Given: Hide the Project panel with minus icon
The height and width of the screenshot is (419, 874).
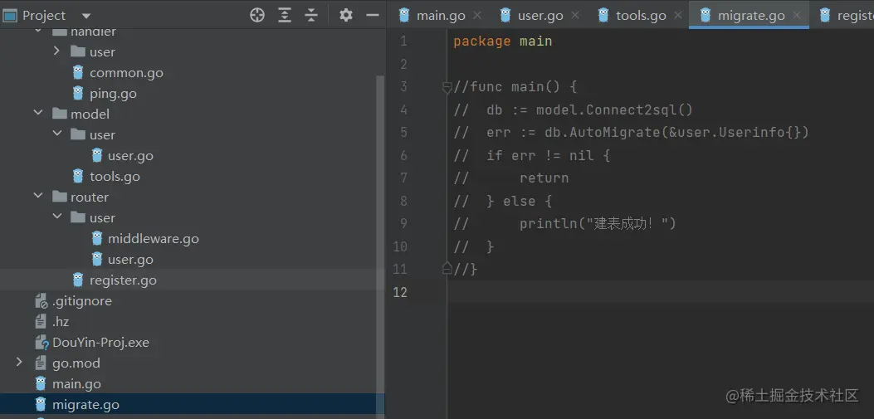Looking at the screenshot, I should coord(373,15).
